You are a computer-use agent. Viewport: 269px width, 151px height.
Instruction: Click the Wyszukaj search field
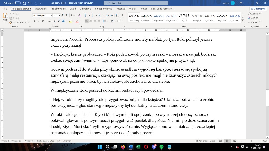(136, 3)
